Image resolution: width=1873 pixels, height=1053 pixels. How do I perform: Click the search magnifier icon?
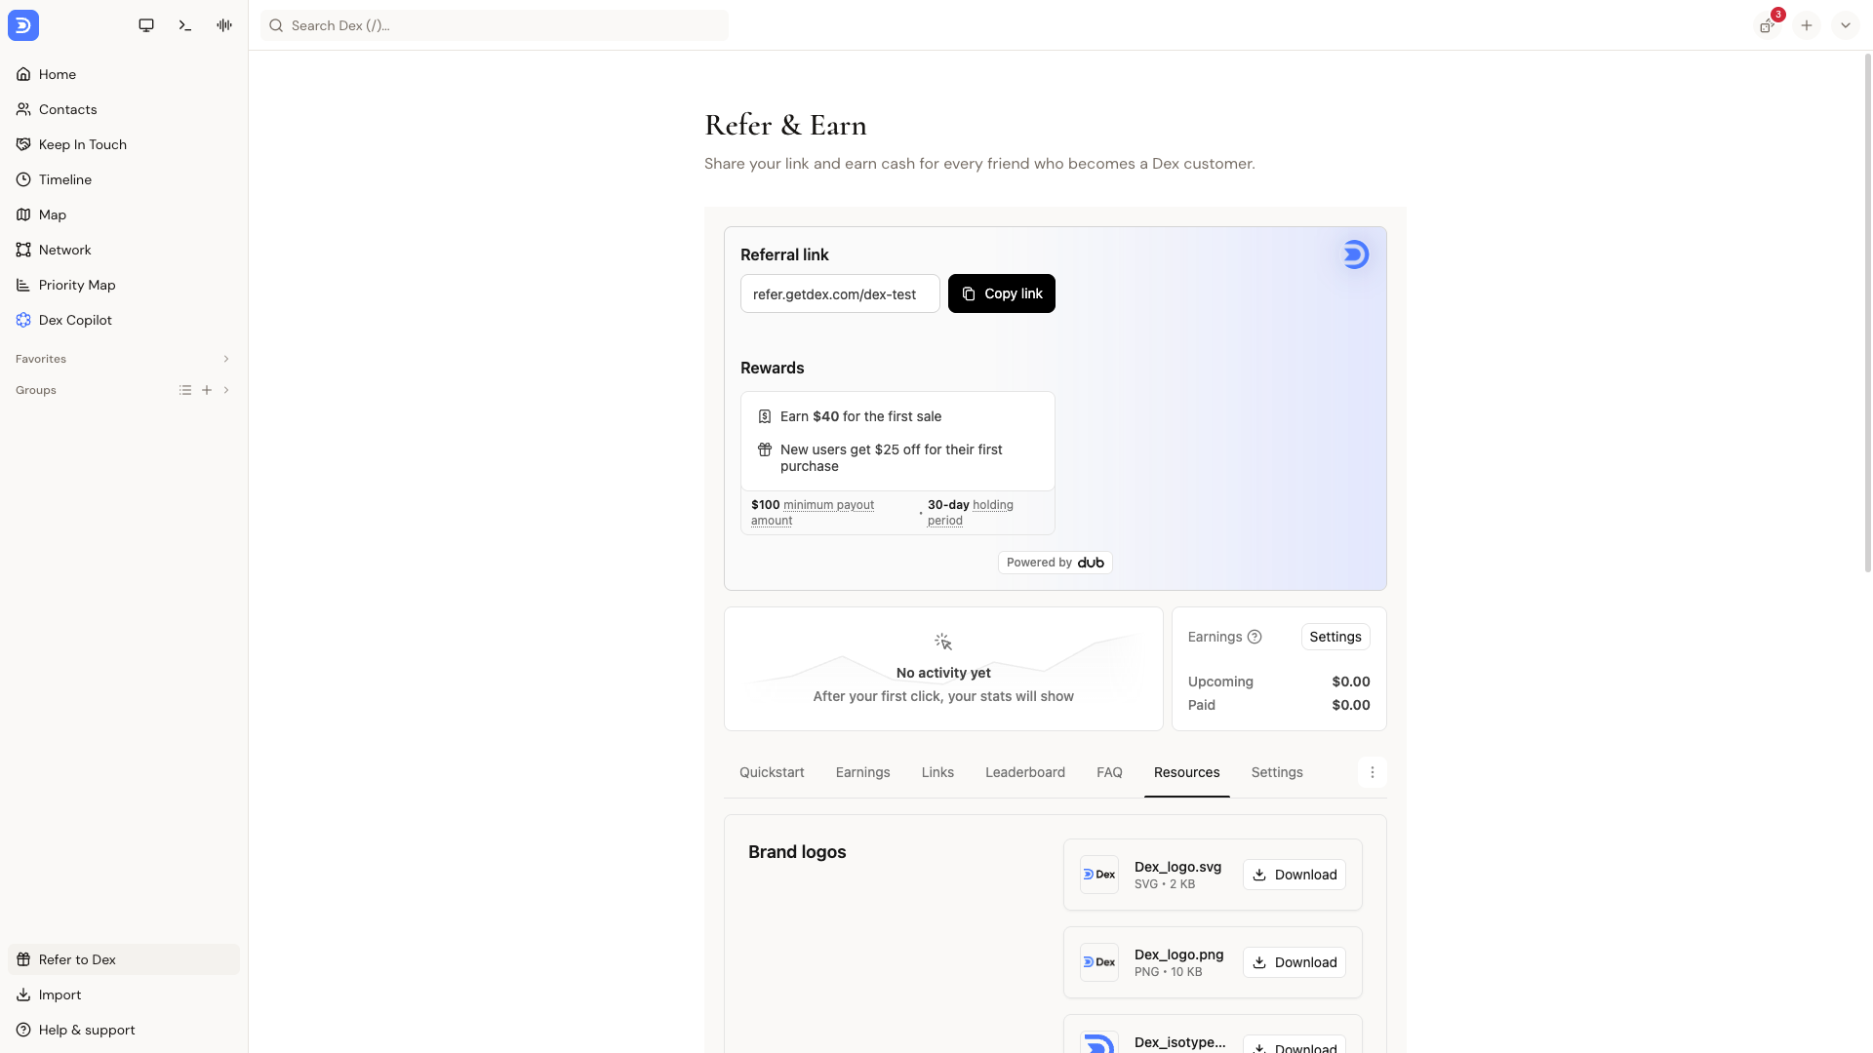pyautogui.click(x=276, y=25)
